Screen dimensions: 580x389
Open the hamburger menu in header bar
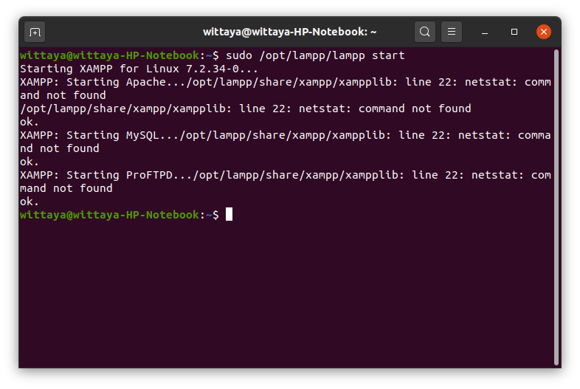tap(452, 32)
